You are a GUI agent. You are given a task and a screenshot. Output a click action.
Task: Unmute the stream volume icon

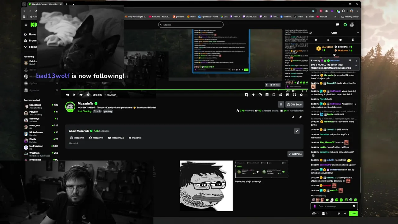coord(88,95)
